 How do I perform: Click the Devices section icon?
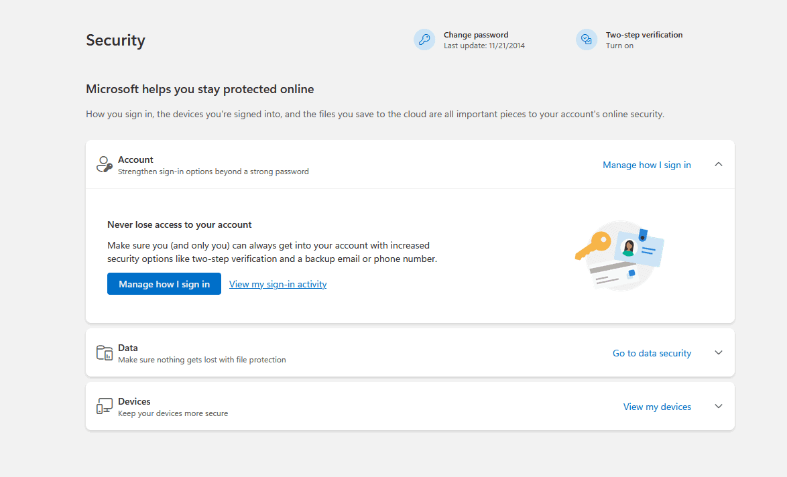pyautogui.click(x=105, y=406)
